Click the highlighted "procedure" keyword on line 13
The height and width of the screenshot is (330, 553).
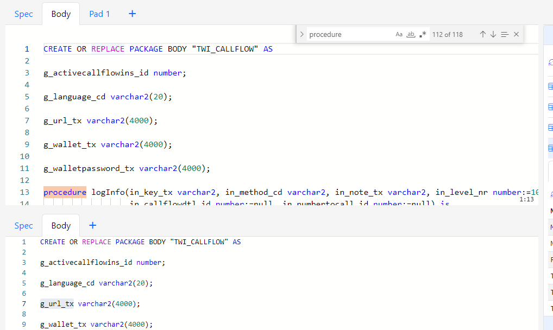pyautogui.click(x=65, y=192)
